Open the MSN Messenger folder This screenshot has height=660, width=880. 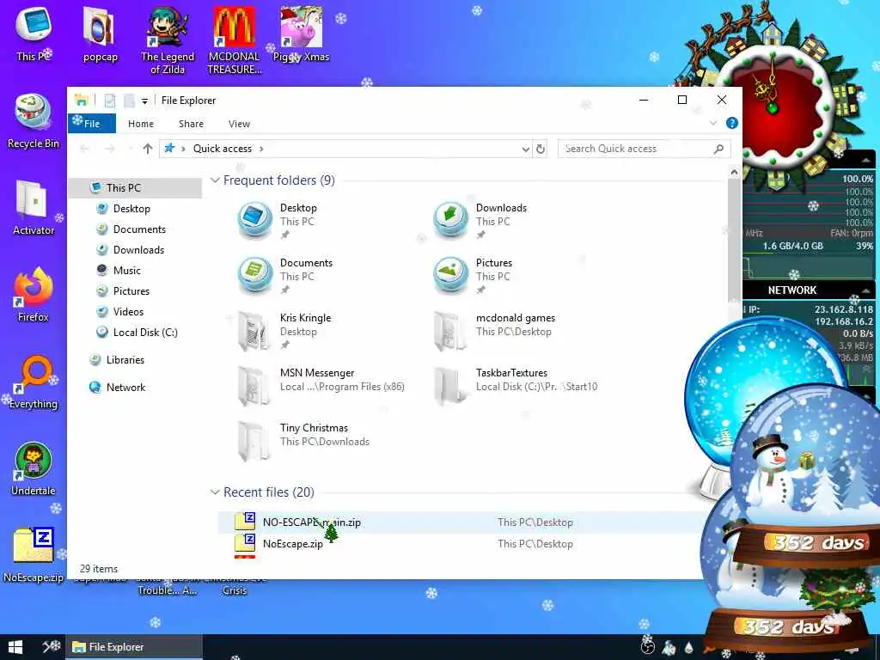point(320,386)
